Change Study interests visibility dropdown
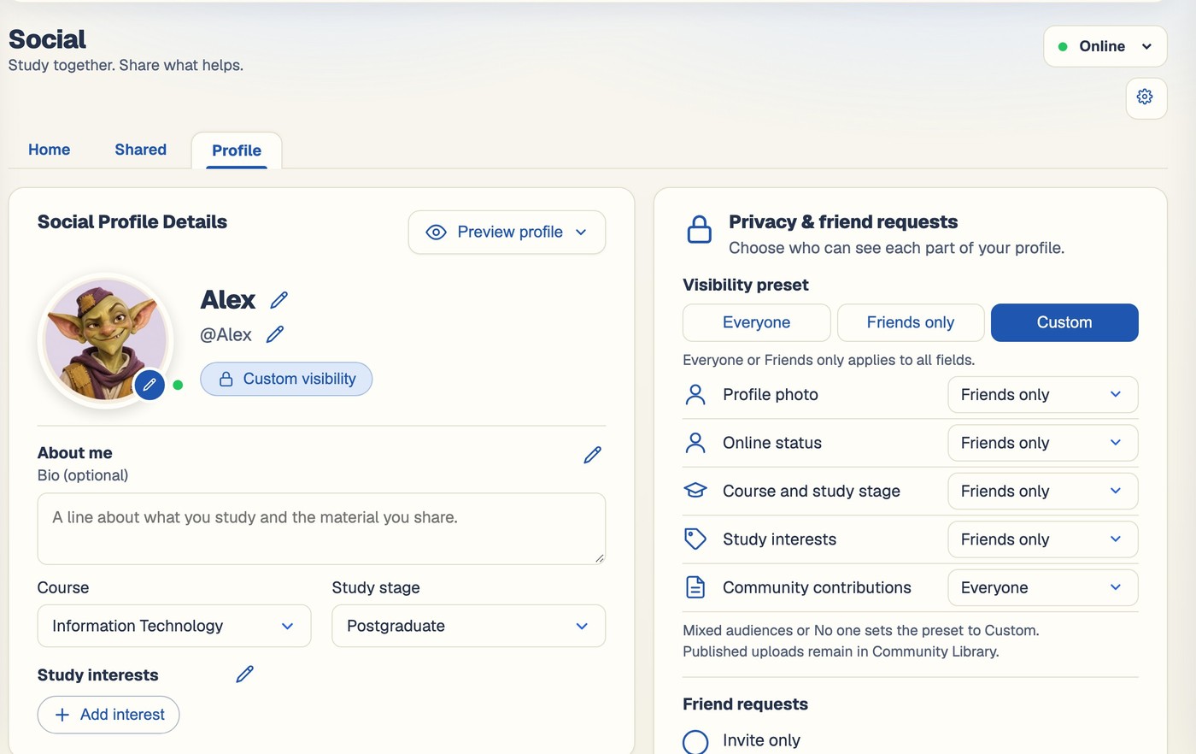The height and width of the screenshot is (754, 1196). (x=1043, y=539)
